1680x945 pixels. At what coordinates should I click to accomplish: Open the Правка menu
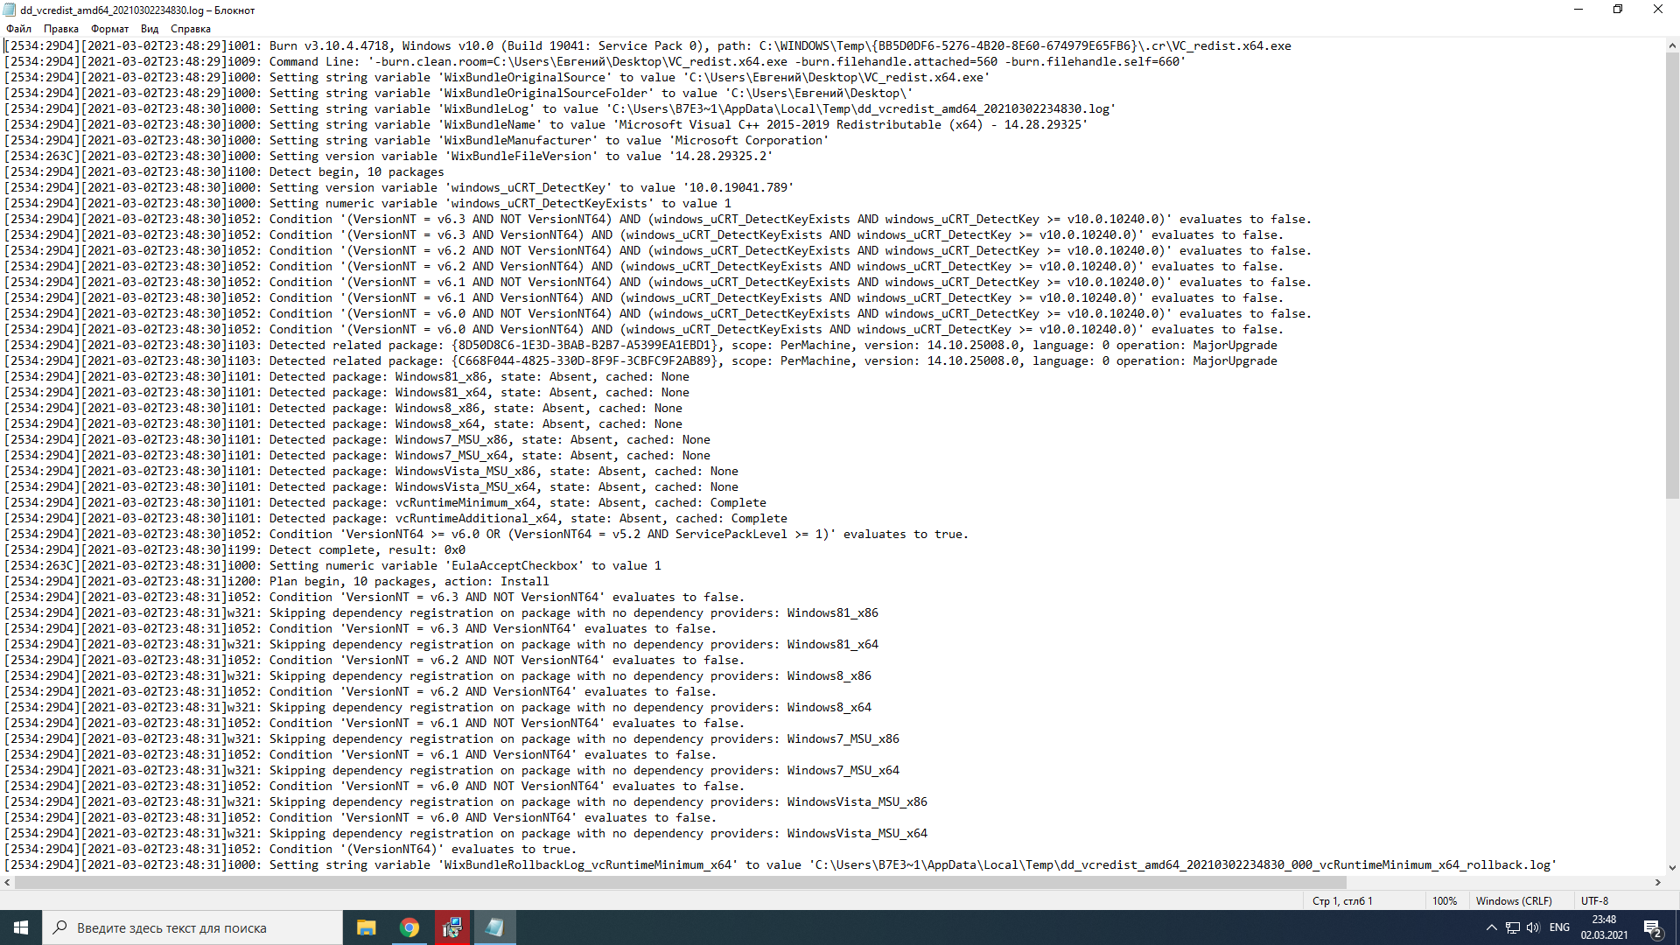pos(61,29)
